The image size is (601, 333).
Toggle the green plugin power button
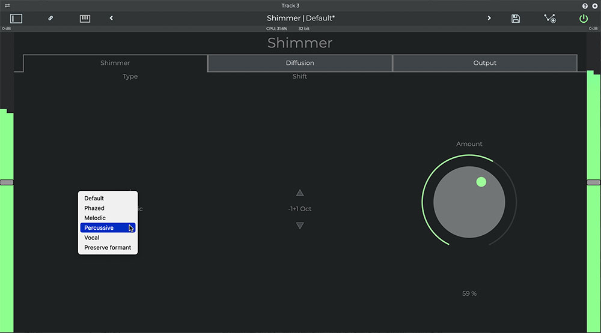[x=584, y=19]
